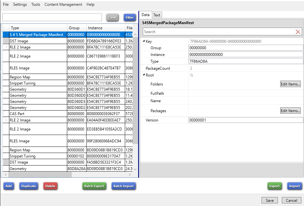Viewport: 304px width, 206px height.
Task: Select the Geometry row with group 80D360D2
Action: [68, 107]
